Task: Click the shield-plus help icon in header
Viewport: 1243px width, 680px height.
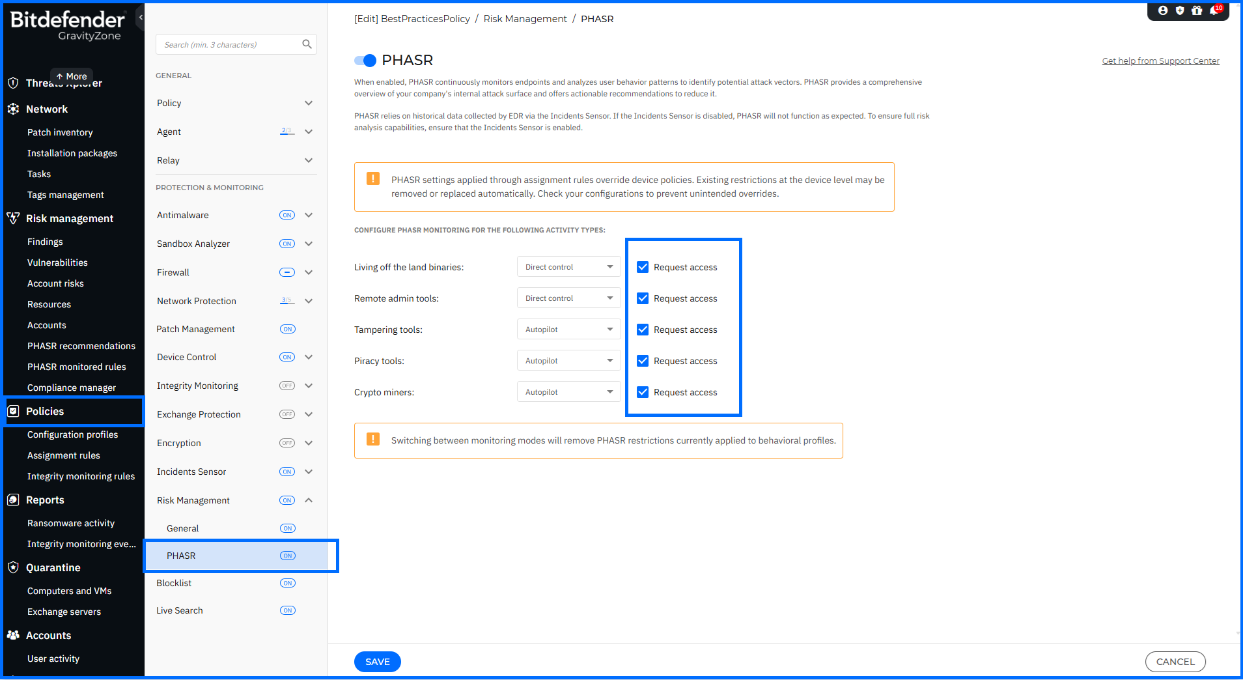Action: pyautogui.click(x=1180, y=10)
